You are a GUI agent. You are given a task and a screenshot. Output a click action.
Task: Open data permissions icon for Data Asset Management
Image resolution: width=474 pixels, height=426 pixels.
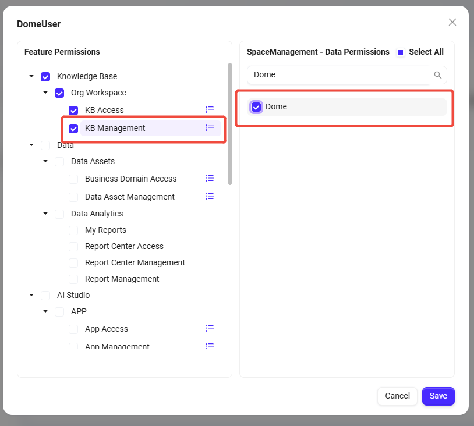pos(210,196)
